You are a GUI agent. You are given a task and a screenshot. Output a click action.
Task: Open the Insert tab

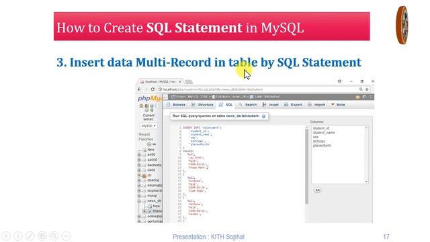click(x=270, y=105)
